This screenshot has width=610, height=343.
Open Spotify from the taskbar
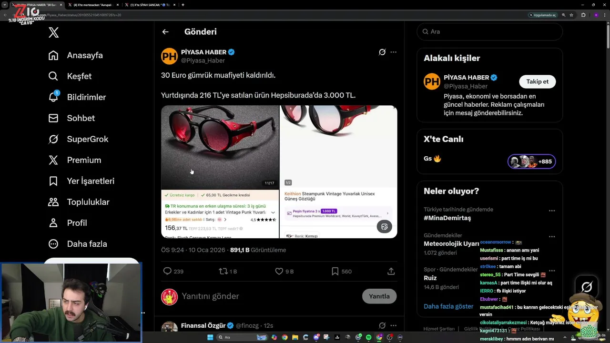click(369, 337)
